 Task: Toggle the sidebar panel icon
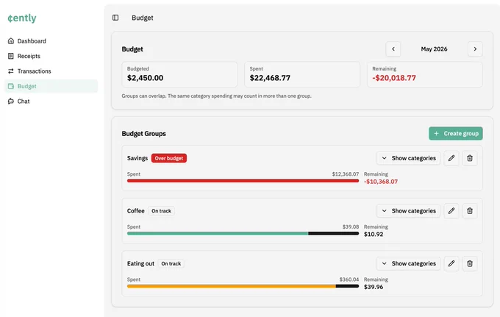(115, 18)
